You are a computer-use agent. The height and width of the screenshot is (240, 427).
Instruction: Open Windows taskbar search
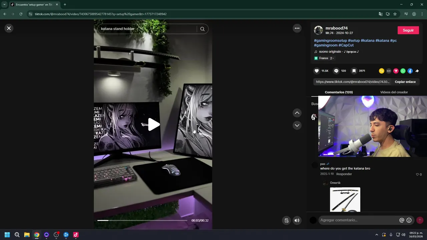tap(17, 235)
